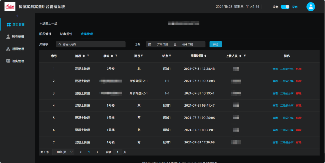Remove row 1 with 移除

[x=299, y=69]
